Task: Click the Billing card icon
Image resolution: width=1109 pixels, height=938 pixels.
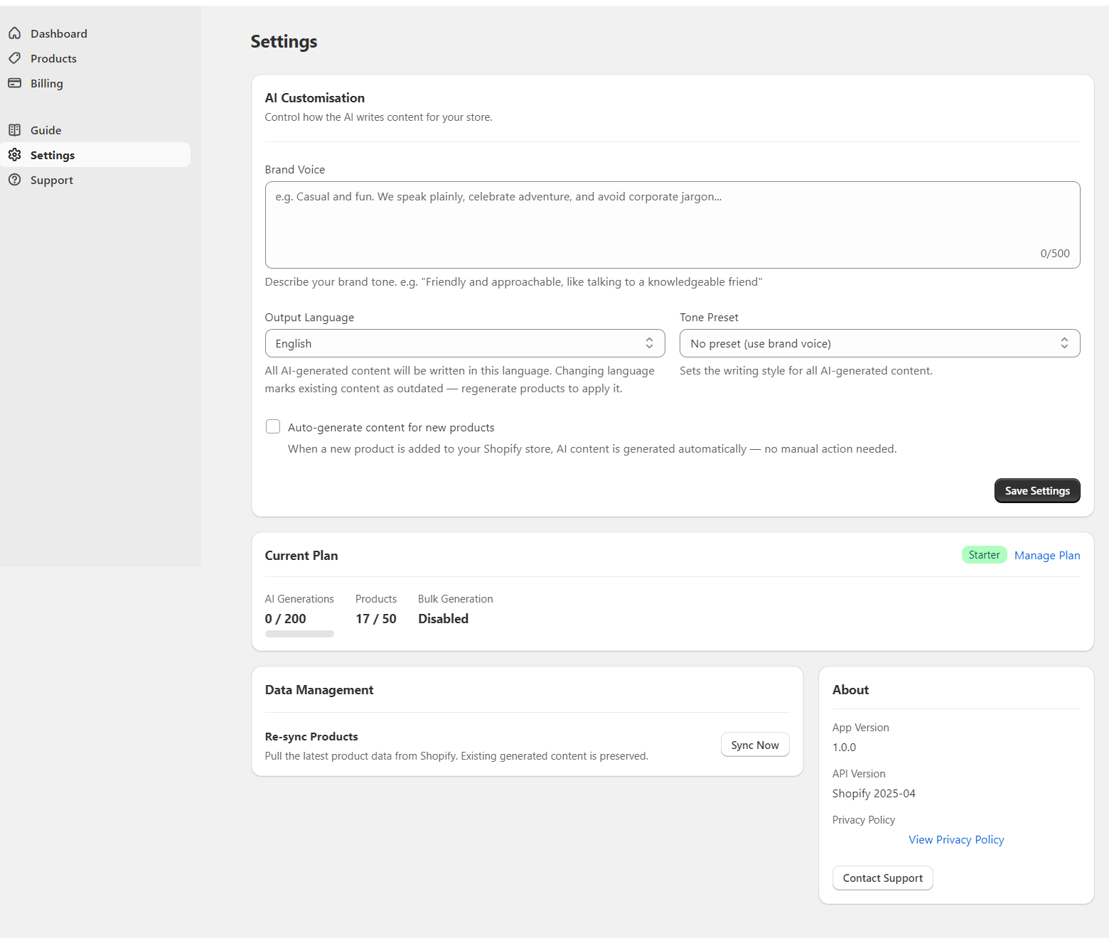Action: click(x=14, y=83)
